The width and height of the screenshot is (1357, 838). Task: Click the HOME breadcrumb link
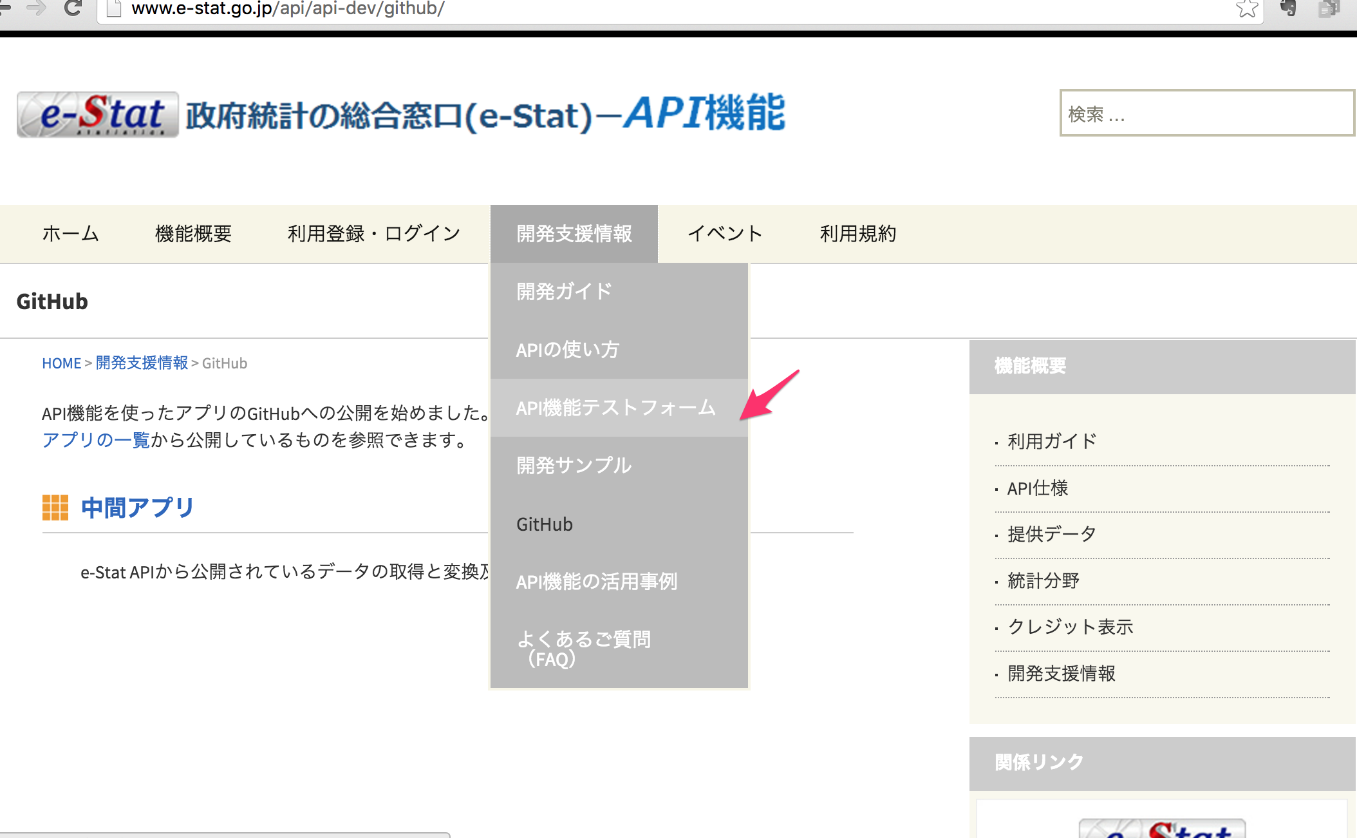point(61,363)
